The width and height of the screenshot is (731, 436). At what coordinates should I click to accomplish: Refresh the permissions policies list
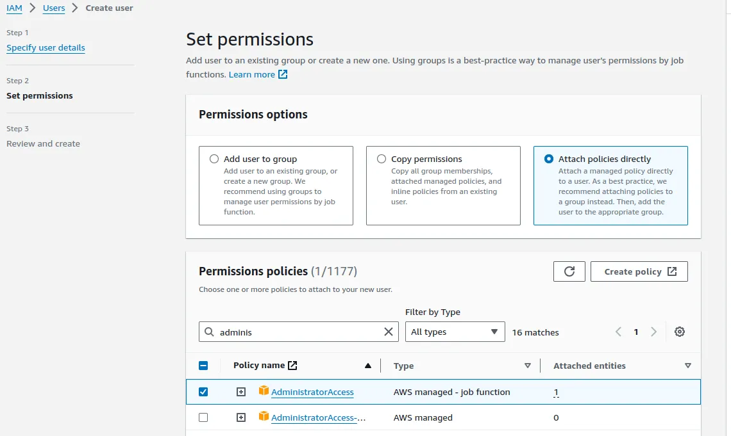[x=569, y=271]
